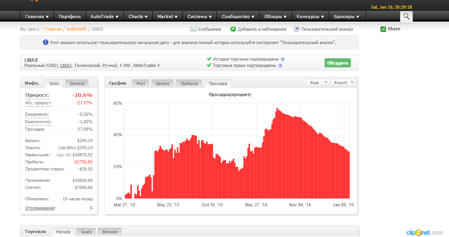Select the Просадка chart tab
Viewport: 449px width, 237px height.
point(218,83)
